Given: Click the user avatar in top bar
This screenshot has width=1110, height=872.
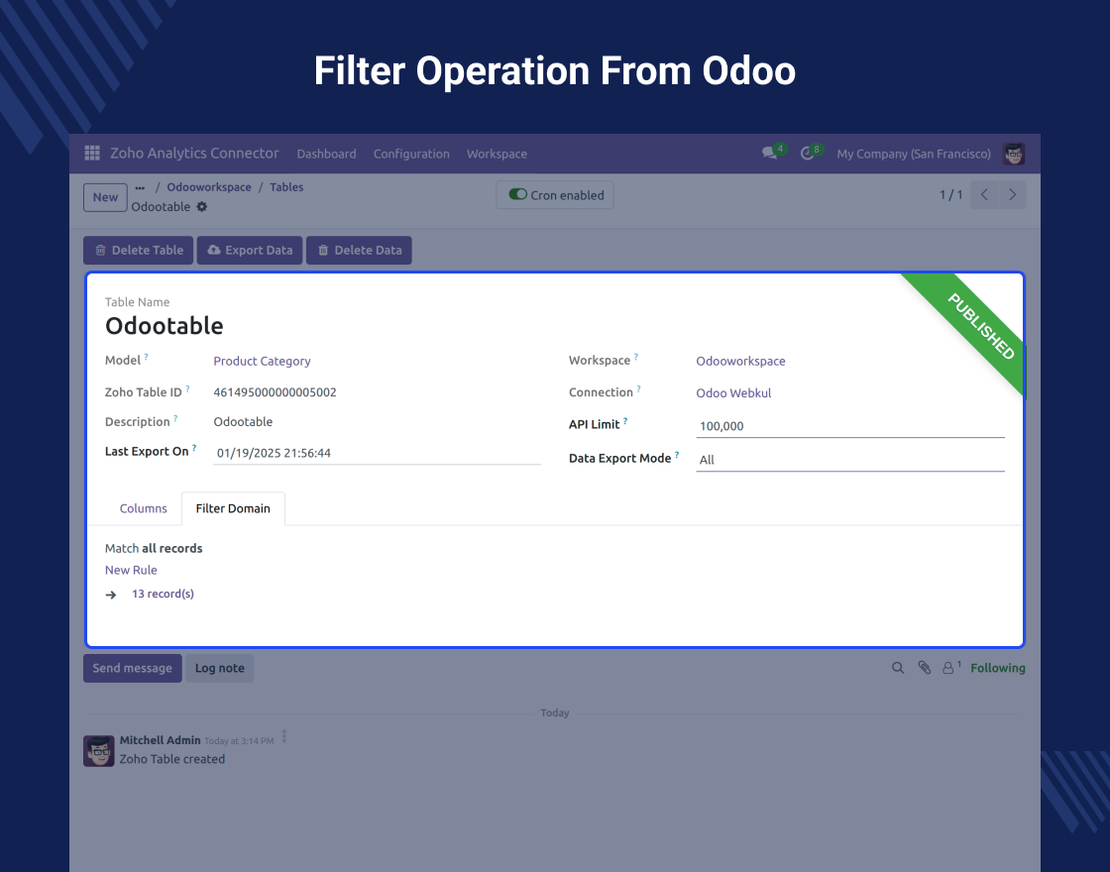Looking at the screenshot, I should (1014, 154).
